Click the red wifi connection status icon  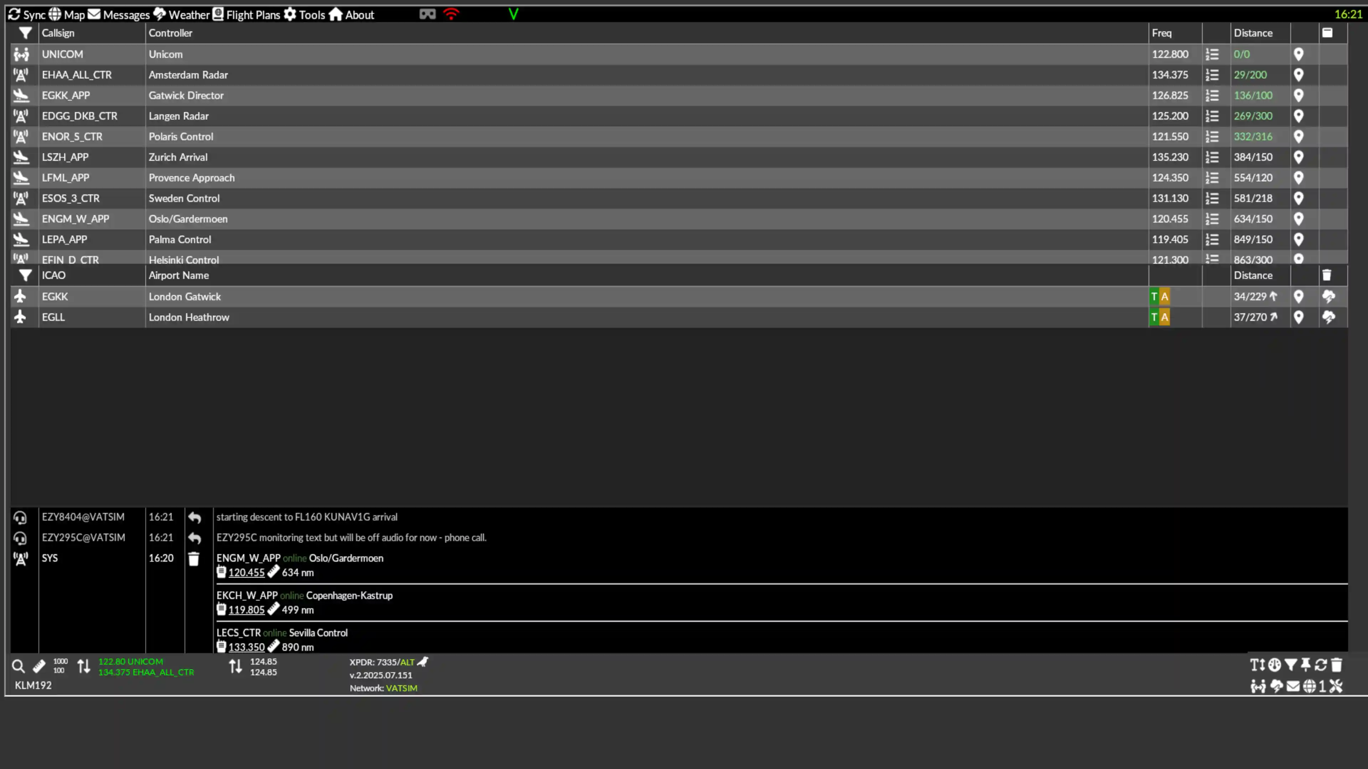[x=451, y=14]
